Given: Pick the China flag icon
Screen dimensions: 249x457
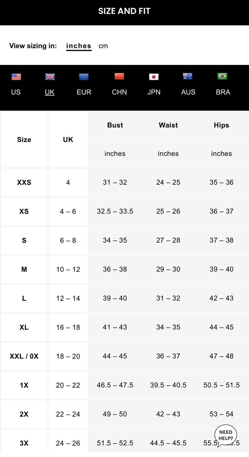Looking at the screenshot, I should click(119, 76).
